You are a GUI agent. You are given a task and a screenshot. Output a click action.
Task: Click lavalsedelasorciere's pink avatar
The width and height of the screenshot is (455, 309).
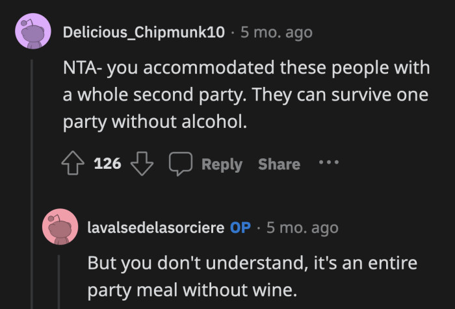[x=59, y=228]
